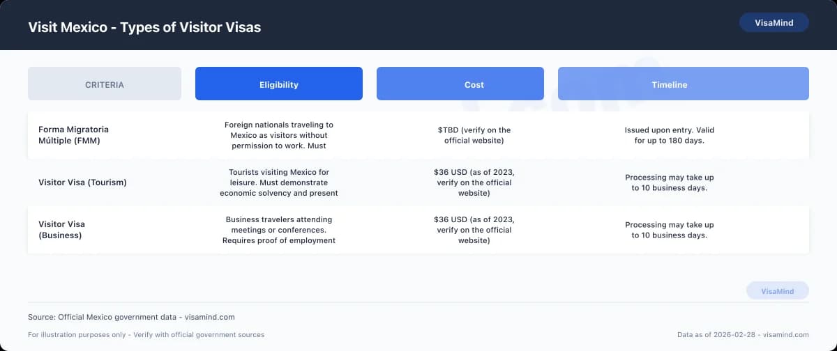The image size is (837, 351).
Task: Select the Cost column header
Action: tap(460, 84)
